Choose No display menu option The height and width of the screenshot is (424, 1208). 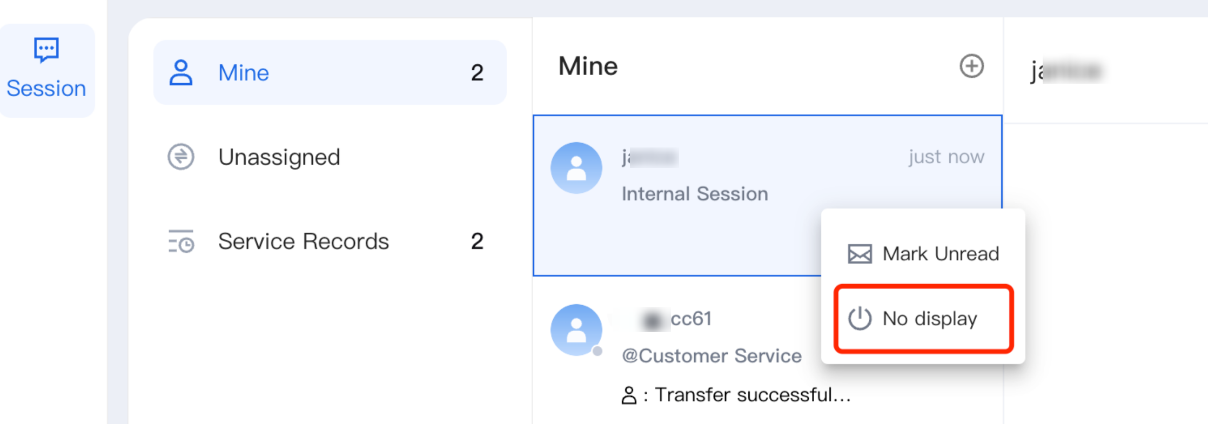point(929,319)
